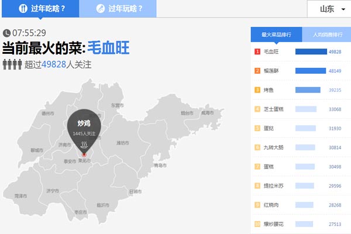Click 榴莲酥 in the ranking list
351x234 pixels.
click(x=272, y=71)
